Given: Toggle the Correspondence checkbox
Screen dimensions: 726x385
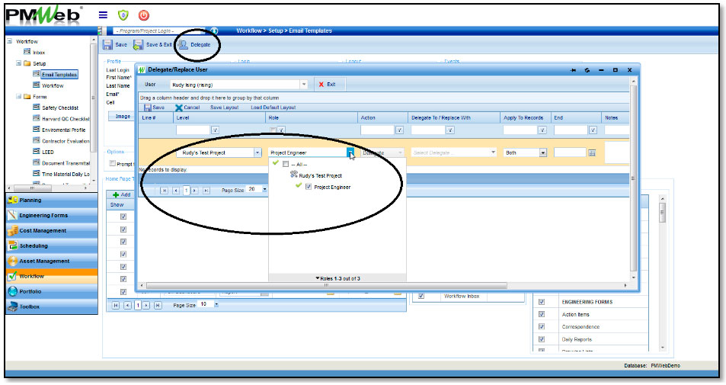Looking at the screenshot, I should coord(541,326).
